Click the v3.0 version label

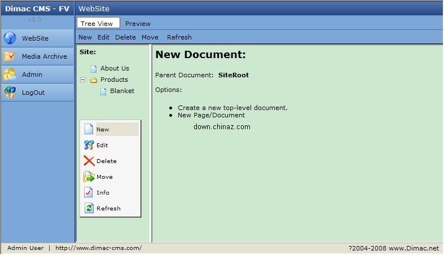[35, 20]
